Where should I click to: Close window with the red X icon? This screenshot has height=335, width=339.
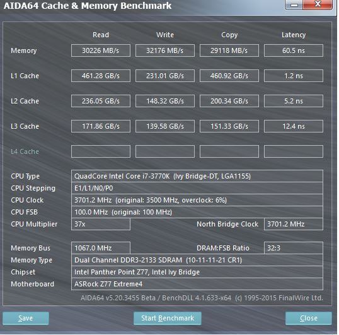[318, 4]
